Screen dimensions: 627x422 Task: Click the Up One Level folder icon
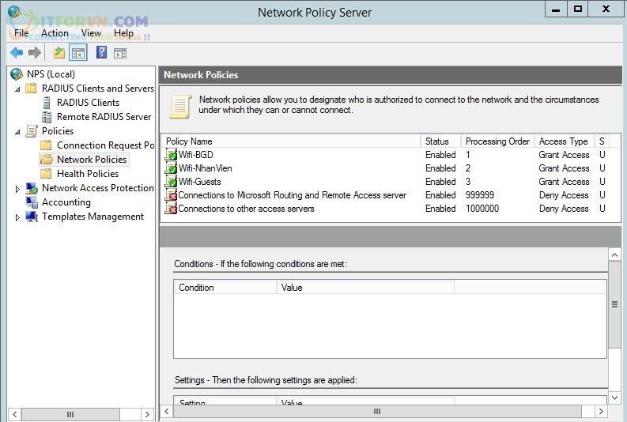pos(59,53)
